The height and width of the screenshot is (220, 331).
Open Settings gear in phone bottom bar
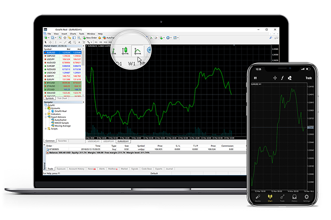pyautogui.click(x=305, y=199)
